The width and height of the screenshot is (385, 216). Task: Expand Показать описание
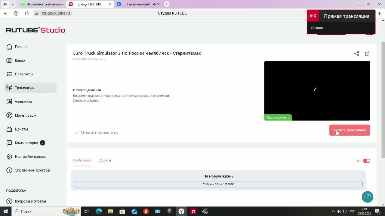point(90,59)
